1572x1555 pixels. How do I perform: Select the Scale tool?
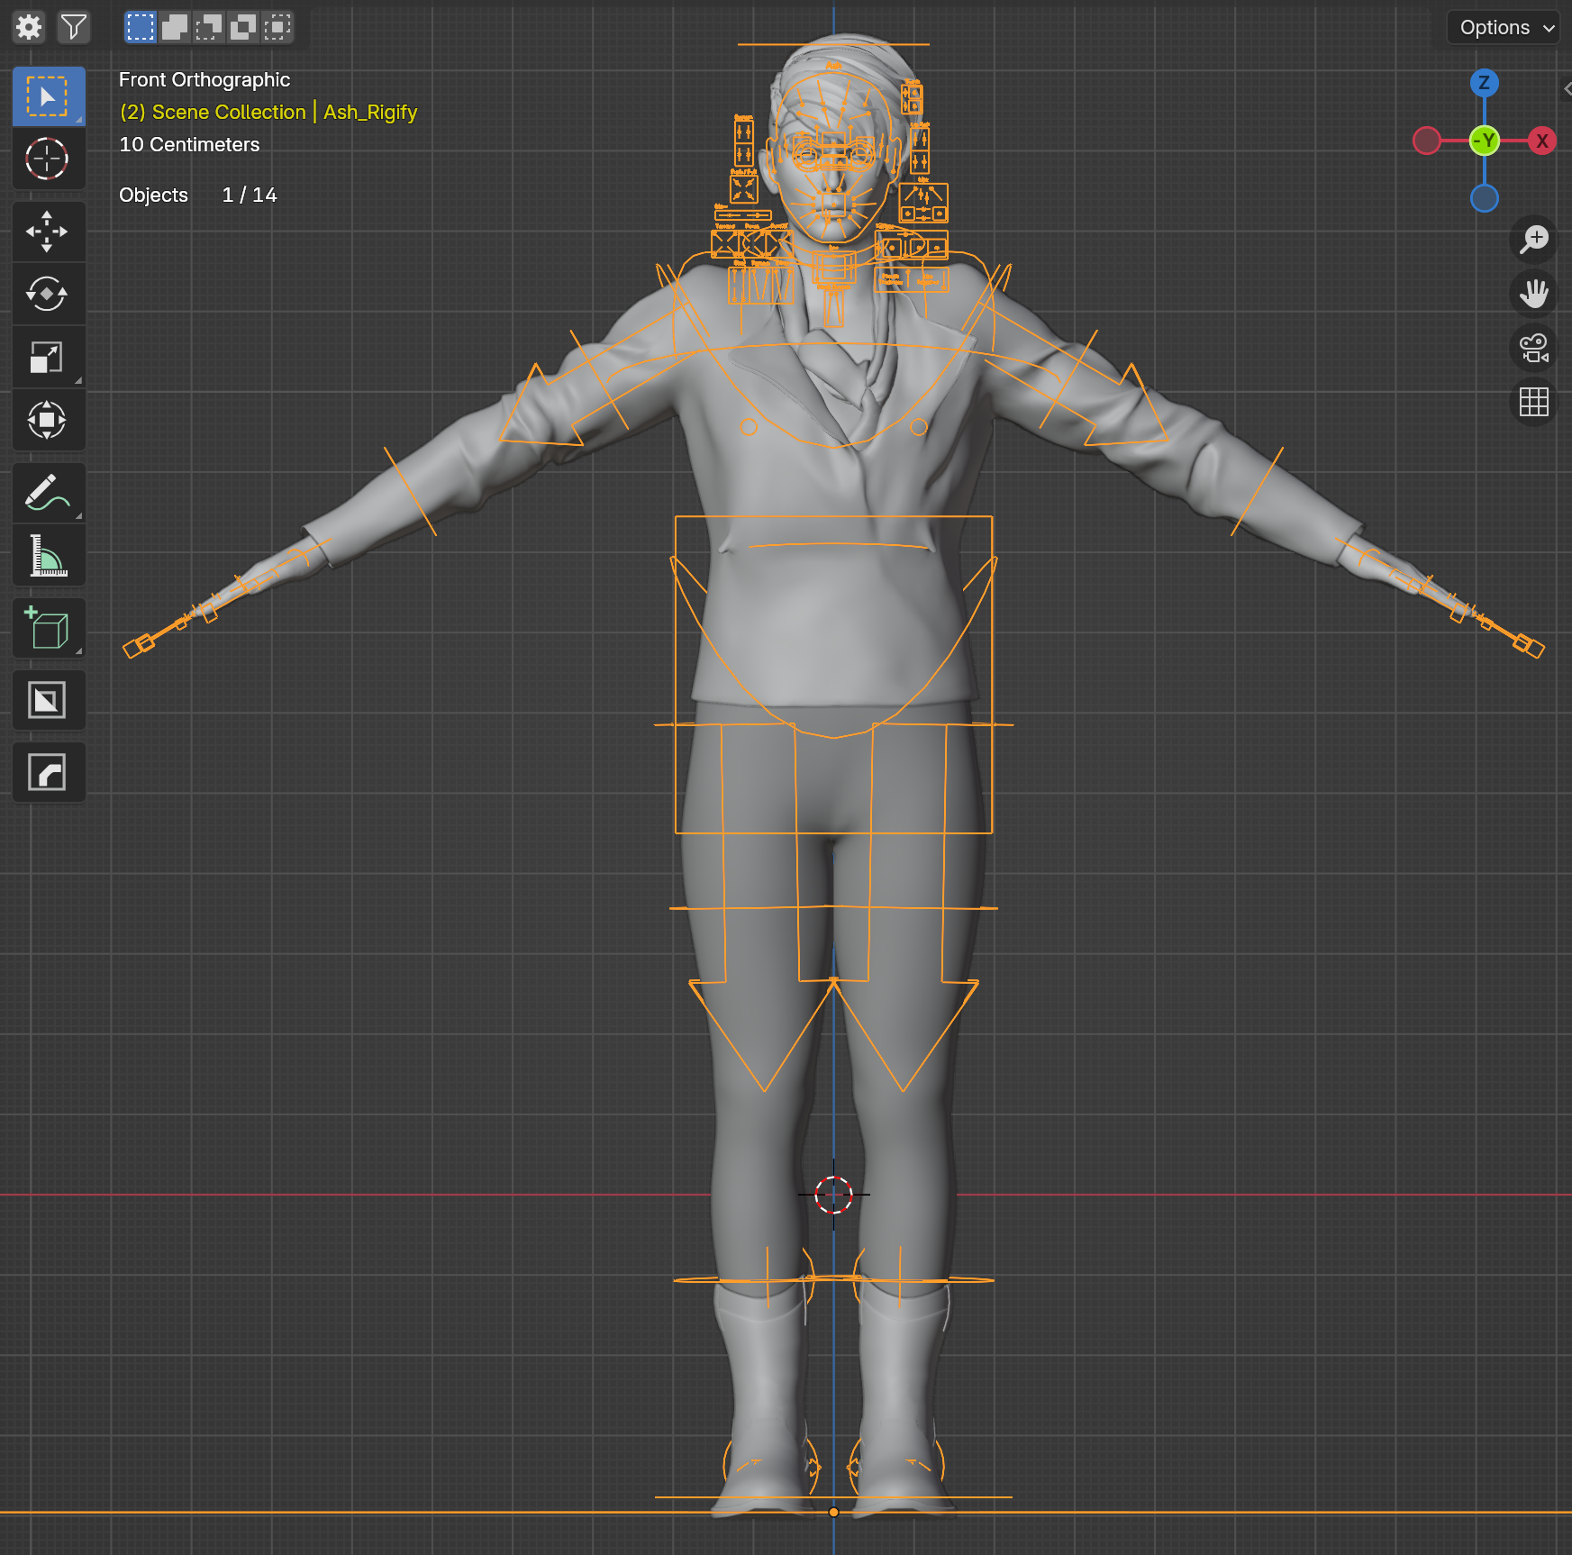(x=48, y=357)
